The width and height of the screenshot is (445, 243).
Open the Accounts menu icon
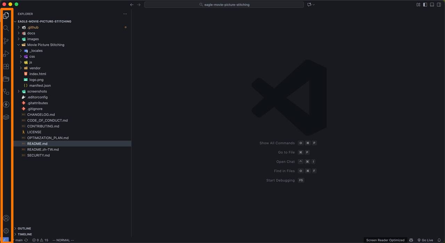(6, 218)
